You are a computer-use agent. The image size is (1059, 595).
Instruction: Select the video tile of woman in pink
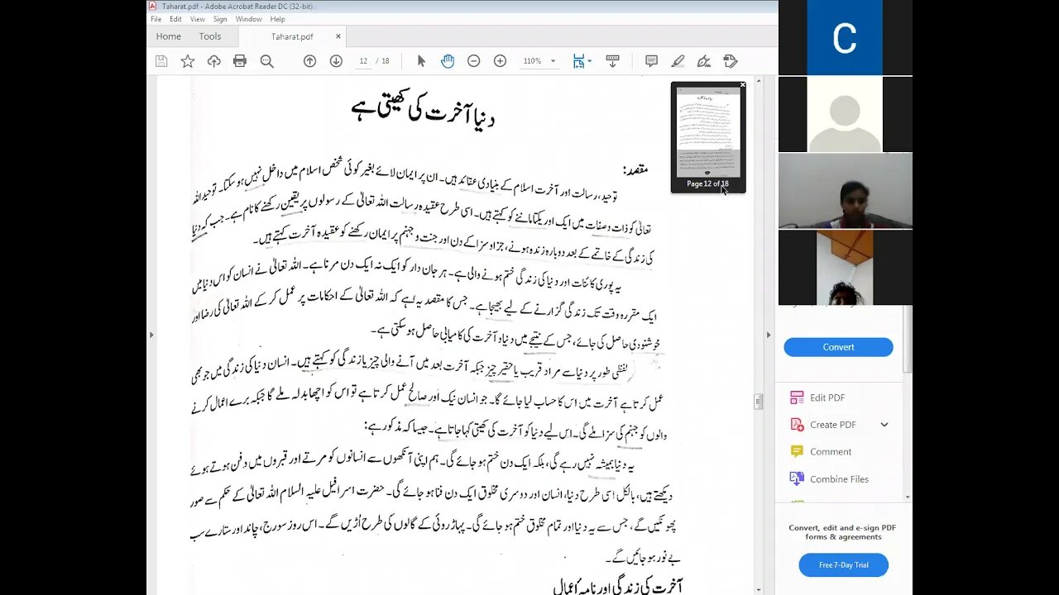pos(845,191)
